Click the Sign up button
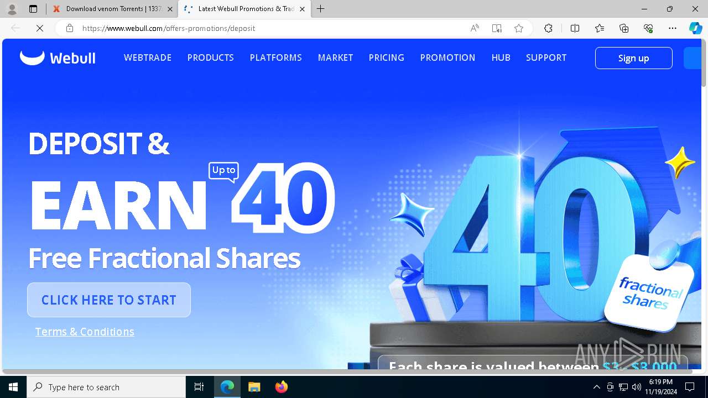708x398 pixels. (634, 58)
